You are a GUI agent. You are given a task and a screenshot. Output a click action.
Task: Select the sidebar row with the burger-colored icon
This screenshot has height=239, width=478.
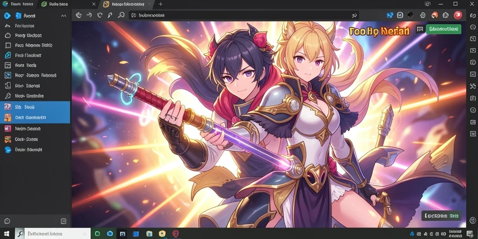point(35,139)
